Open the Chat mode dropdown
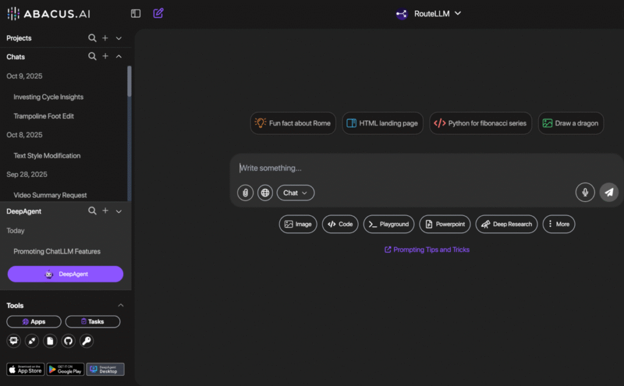Image resolution: width=624 pixels, height=386 pixels. [296, 193]
